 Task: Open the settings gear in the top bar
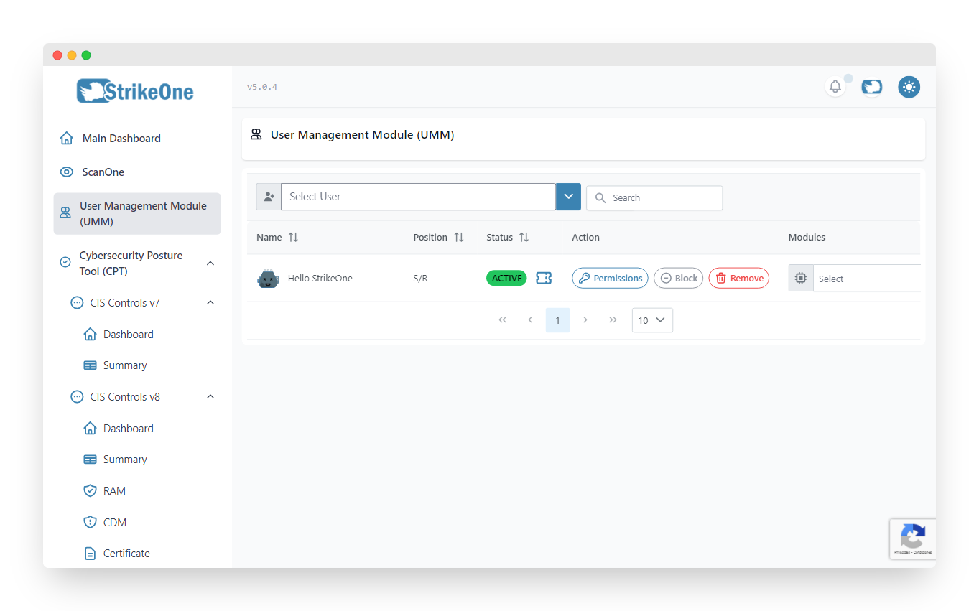909,86
